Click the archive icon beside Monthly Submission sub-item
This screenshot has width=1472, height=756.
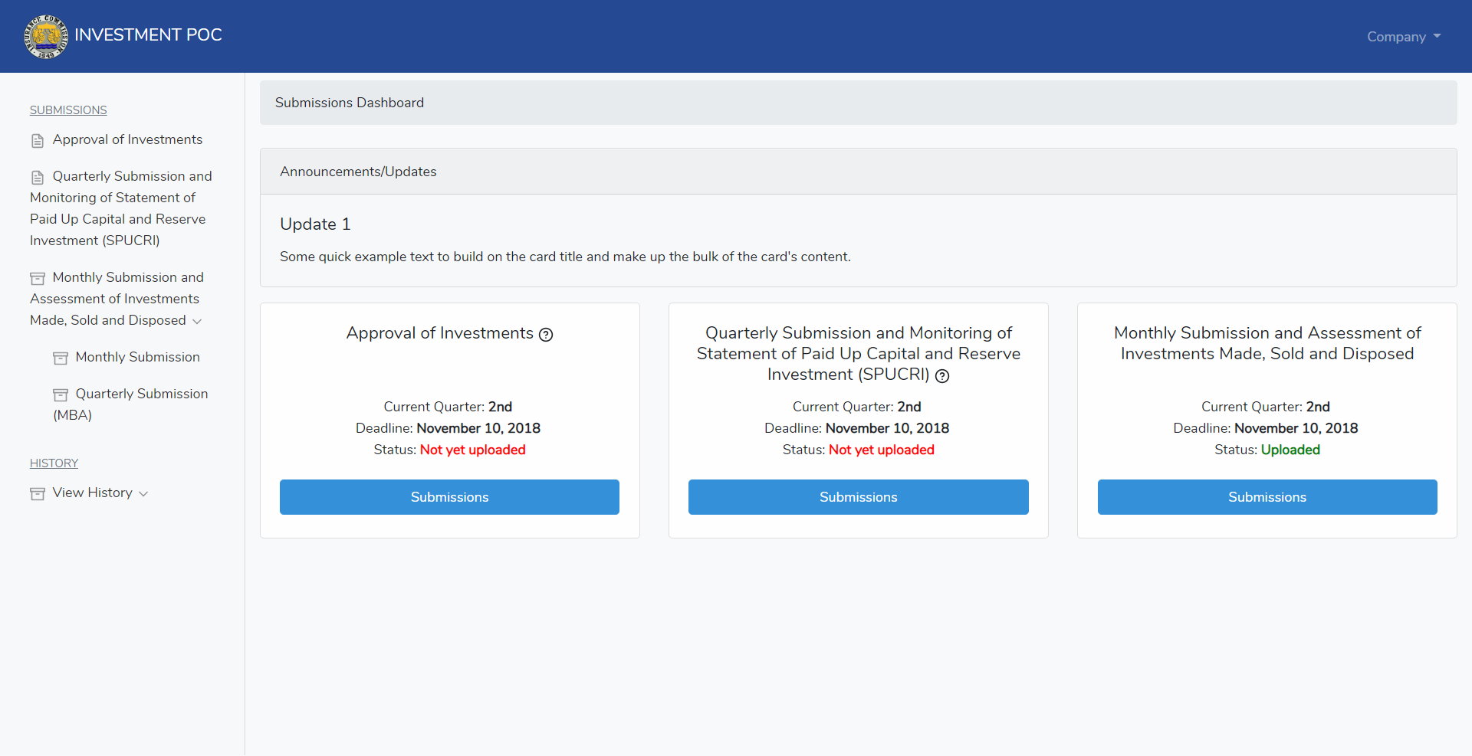click(61, 358)
